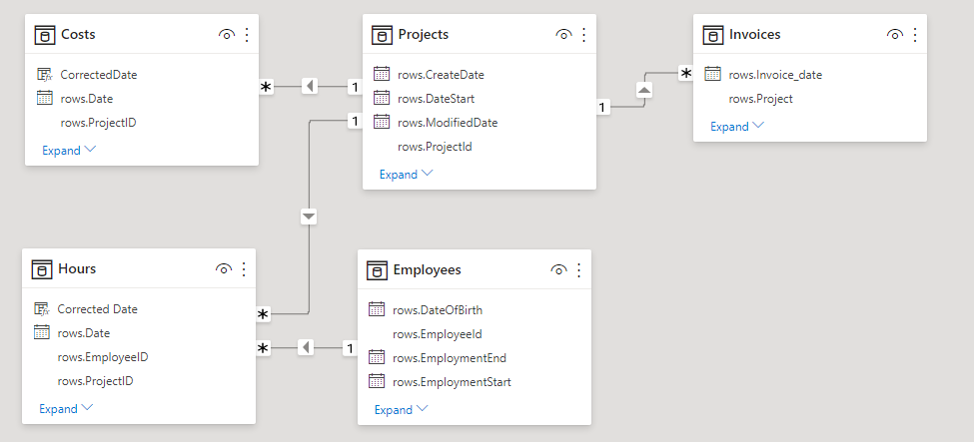Expand the Employees table fields

(402, 410)
